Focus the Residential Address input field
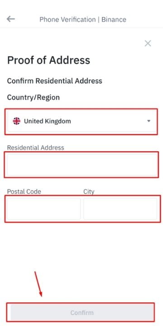 coord(81,165)
